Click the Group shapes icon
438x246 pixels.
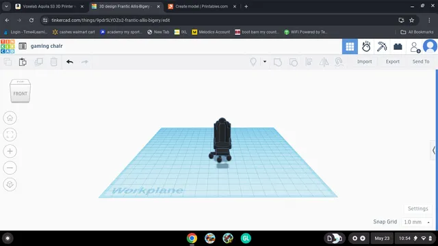277,61
